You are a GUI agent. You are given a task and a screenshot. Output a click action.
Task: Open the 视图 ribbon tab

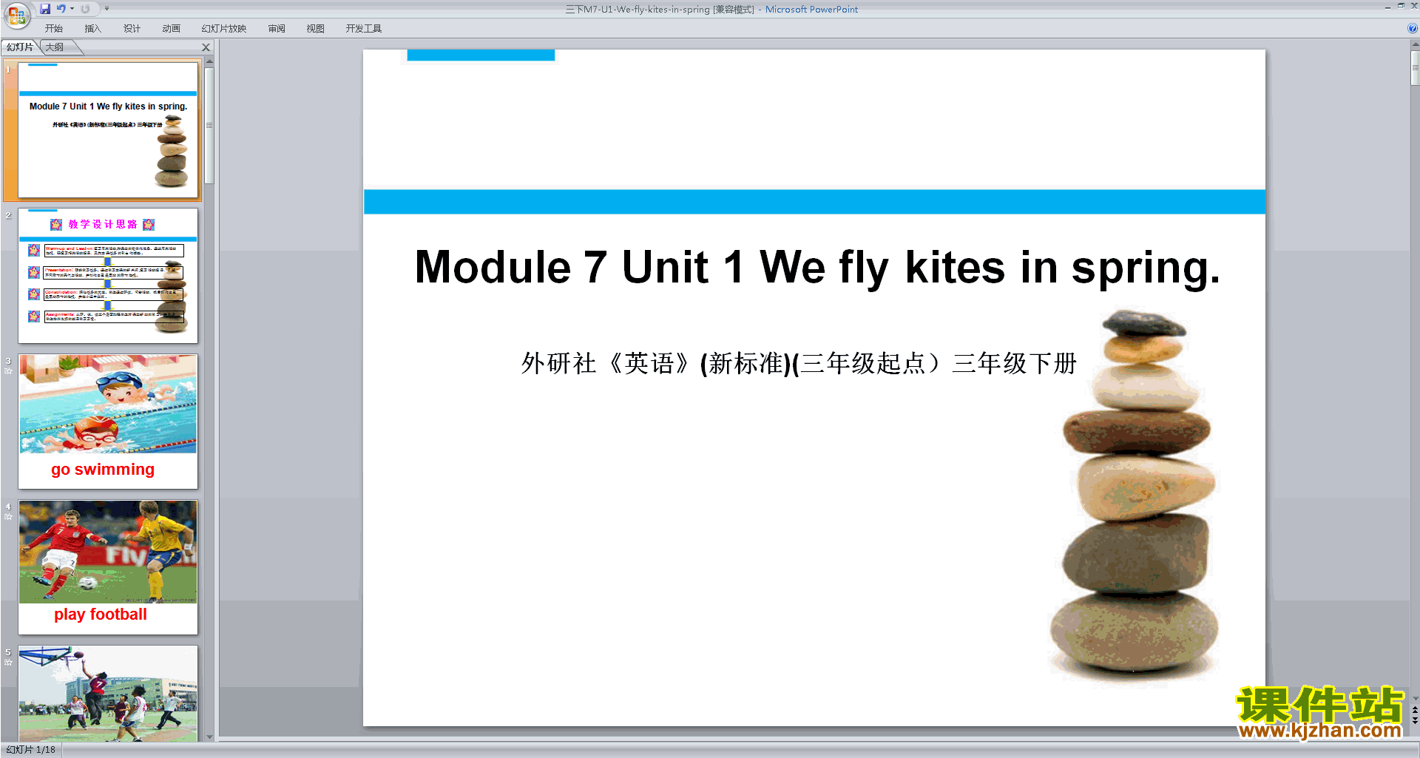tap(315, 29)
